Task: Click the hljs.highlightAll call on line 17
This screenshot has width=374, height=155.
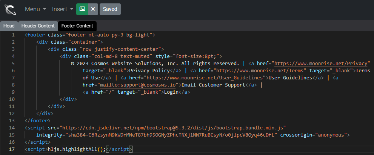Action: [x=77, y=149]
